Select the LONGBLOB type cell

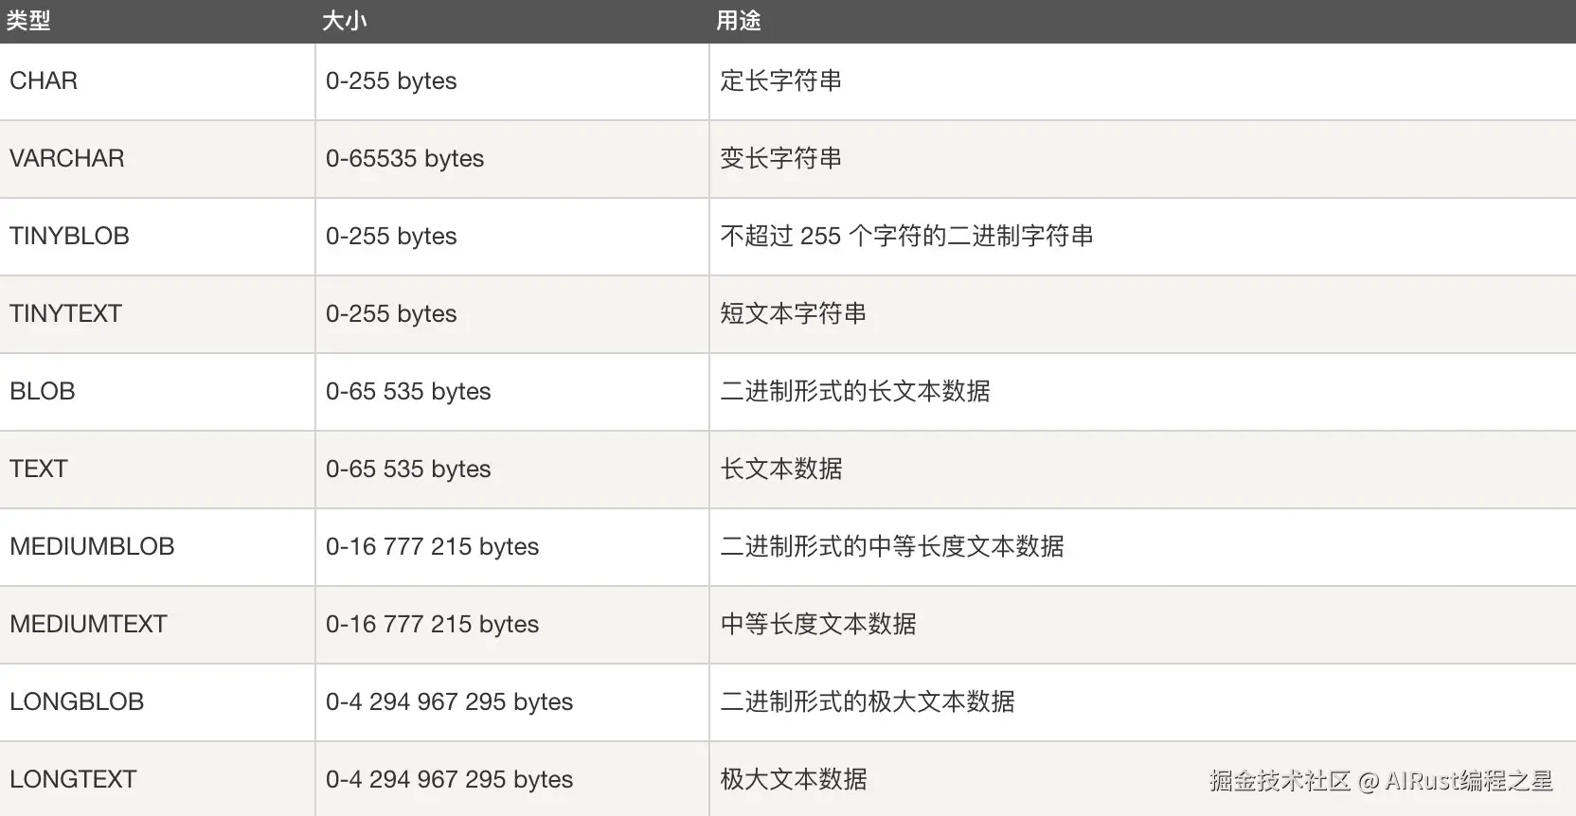pos(77,702)
